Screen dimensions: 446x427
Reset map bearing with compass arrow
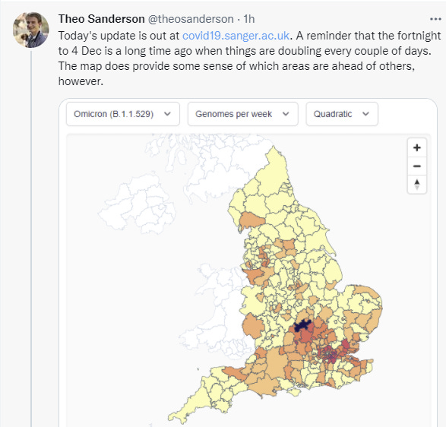416,185
